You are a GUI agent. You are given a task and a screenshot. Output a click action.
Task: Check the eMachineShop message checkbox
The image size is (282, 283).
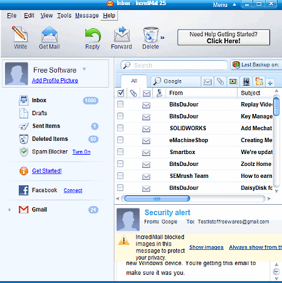120,140
